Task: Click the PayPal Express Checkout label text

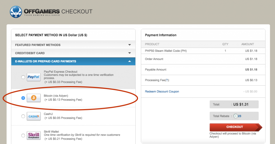Action: pos(60,72)
